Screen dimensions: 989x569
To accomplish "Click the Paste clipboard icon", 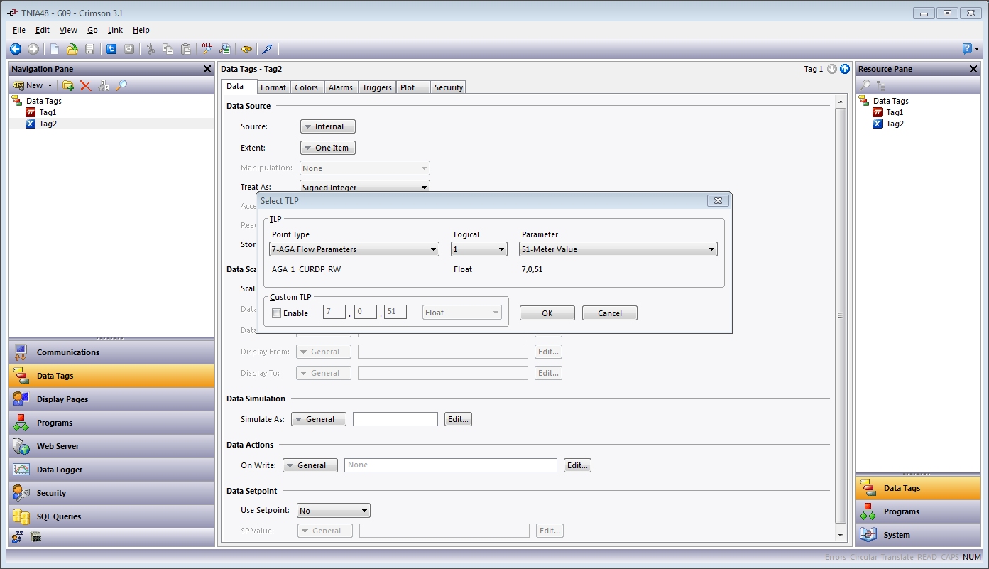I will (186, 49).
